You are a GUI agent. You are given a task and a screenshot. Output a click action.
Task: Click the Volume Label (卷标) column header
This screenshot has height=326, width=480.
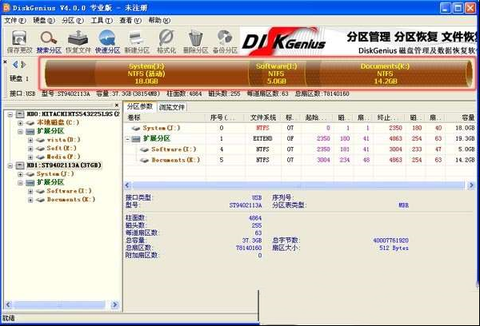point(165,117)
